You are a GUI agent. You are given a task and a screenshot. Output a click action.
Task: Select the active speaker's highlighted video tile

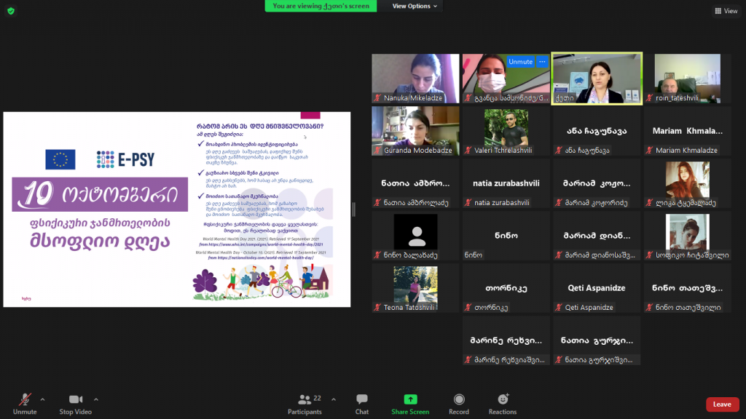[x=597, y=79]
